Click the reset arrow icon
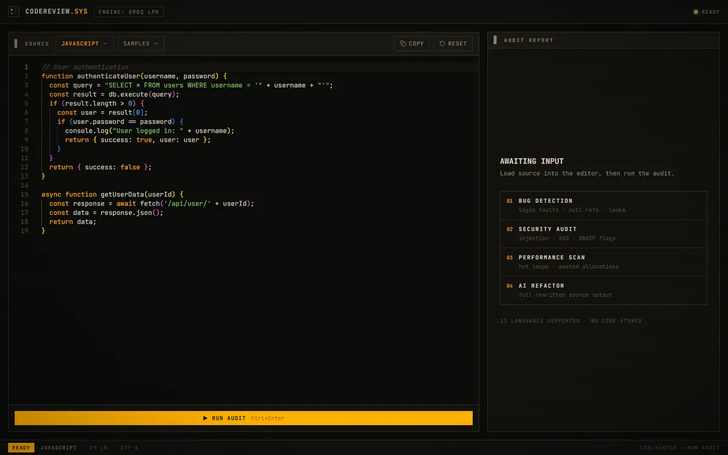 442,44
